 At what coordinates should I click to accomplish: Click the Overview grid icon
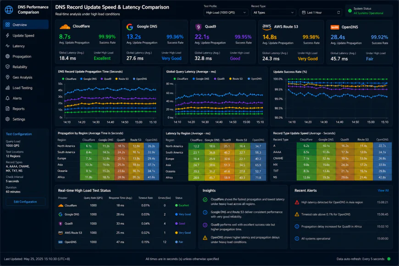click(8, 25)
